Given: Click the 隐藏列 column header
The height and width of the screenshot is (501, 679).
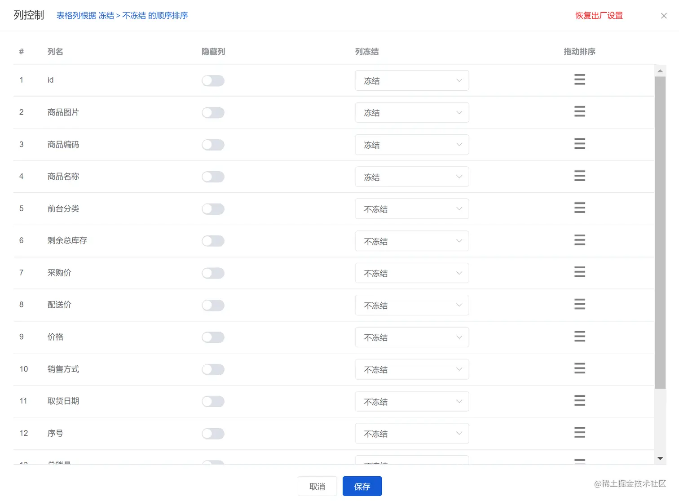Looking at the screenshot, I should pos(213,52).
